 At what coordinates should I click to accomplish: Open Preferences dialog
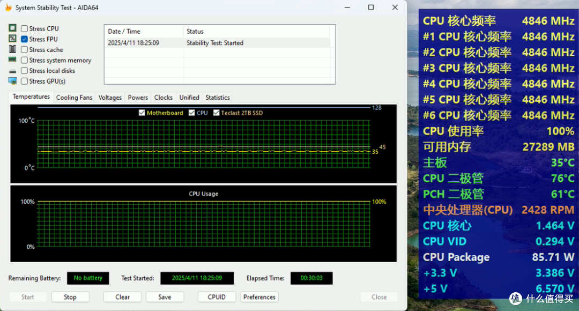click(259, 297)
